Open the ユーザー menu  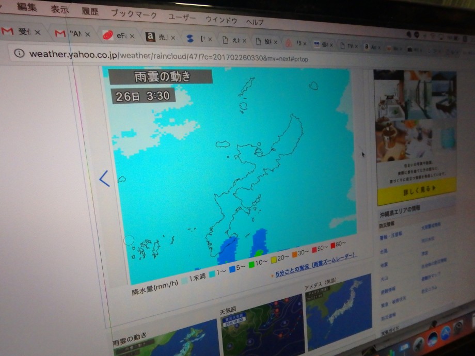click(182, 17)
